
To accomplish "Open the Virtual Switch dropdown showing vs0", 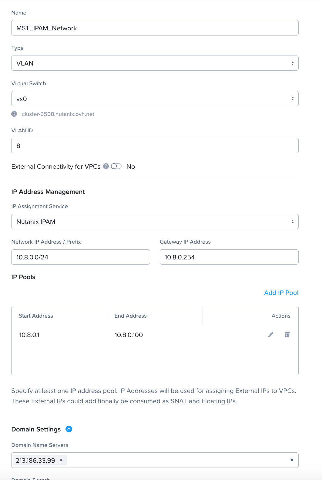I will (155, 99).
